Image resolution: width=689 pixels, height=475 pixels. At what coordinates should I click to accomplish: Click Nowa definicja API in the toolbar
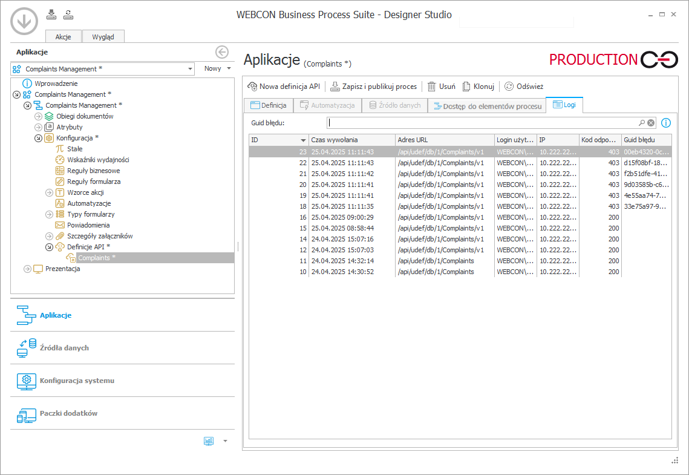(284, 87)
